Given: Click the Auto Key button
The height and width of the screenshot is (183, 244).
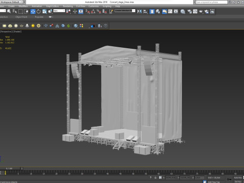Looking at the screenshot, I should (x=238, y=177).
